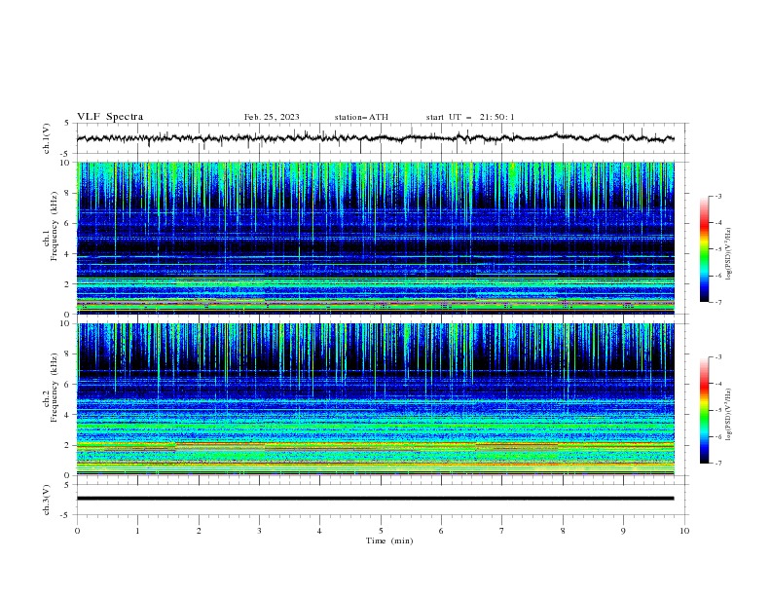The width and height of the screenshot is (771, 596).
Task: Click the "10" time axis tick label
Action: [x=684, y=531]
